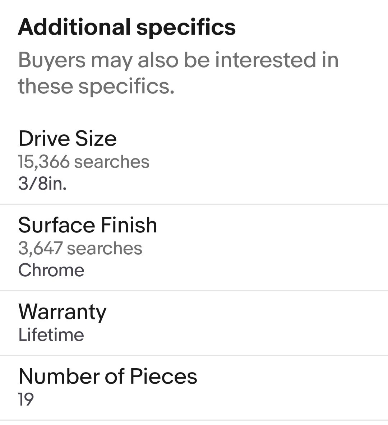Select the 3,647 searches text
The image size is (388, 425).
click(x=80, y=248)
